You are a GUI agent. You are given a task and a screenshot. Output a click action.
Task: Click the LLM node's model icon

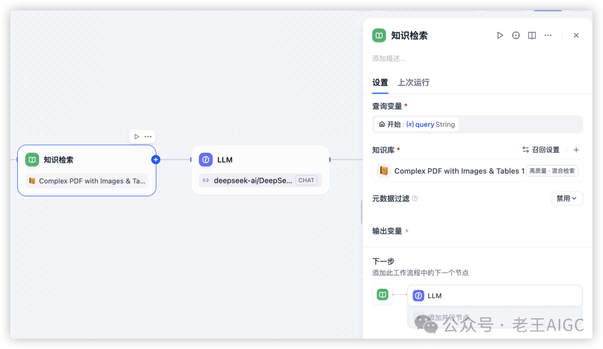tap(206, 159)
